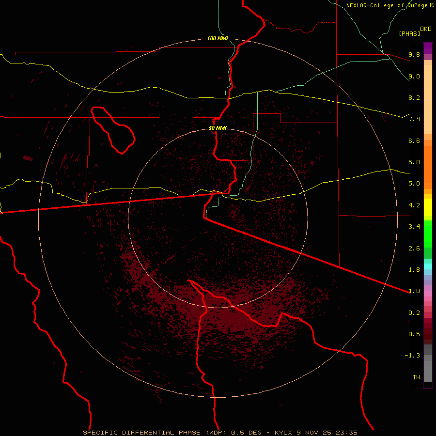Click the DKD label above the color scale
The width and height of the screenshot is (436, 436).
click(x=426, y=29)
